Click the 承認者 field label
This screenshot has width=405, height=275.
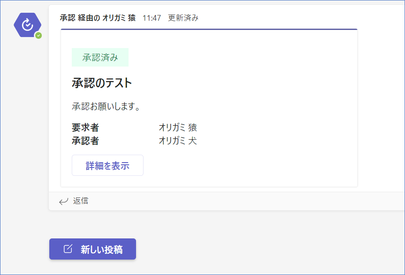click(x=85, y=141)
